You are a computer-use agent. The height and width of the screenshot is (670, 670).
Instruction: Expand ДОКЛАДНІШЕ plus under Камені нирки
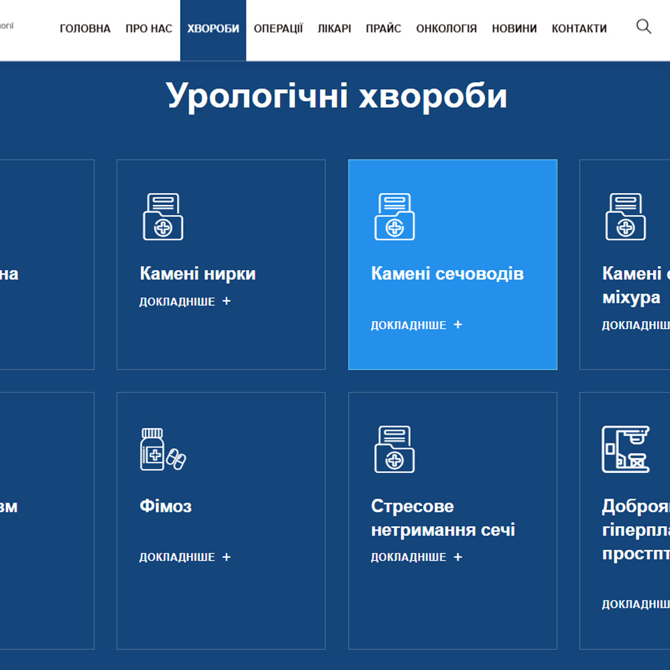click(226, 301)
